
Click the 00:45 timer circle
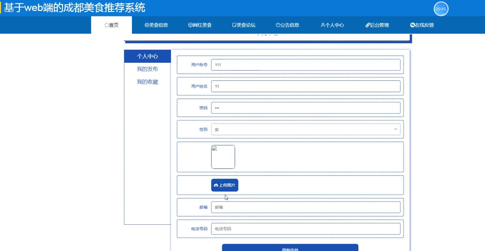[441, 9]
